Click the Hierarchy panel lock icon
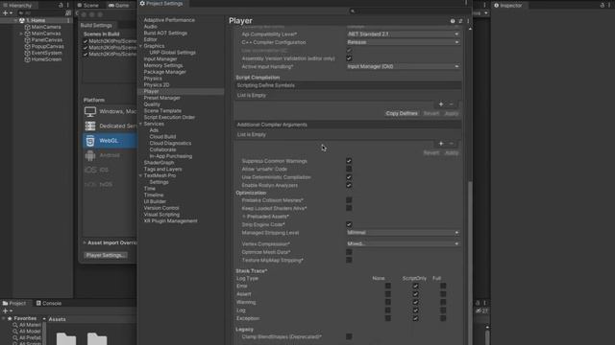 [61, 5]
